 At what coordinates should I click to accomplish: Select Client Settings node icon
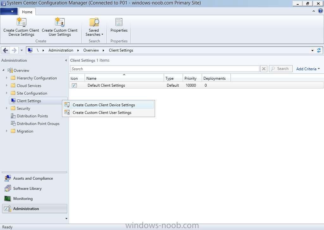tap(13, 101)
